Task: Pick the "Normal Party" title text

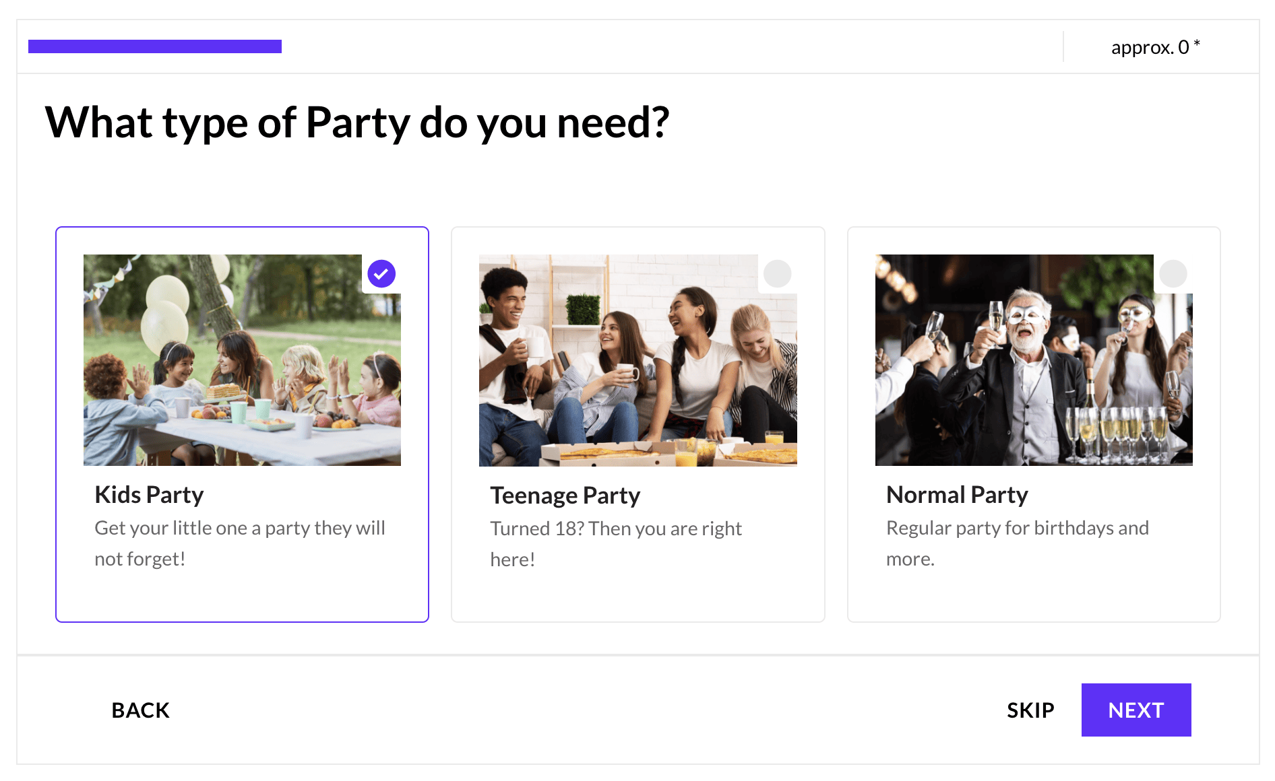Action: [x=957, y=495]
